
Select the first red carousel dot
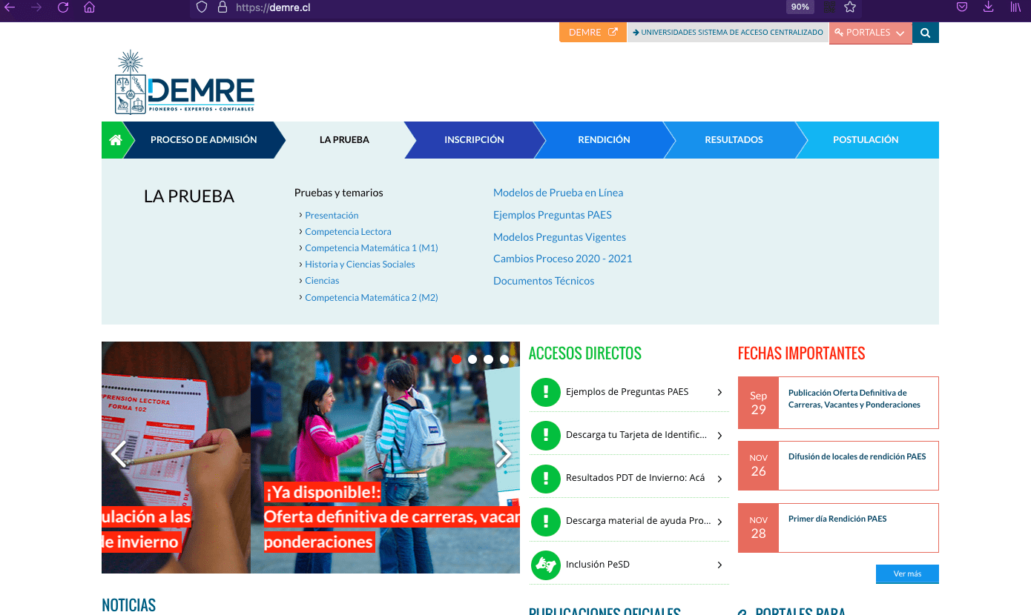point(456,359)
